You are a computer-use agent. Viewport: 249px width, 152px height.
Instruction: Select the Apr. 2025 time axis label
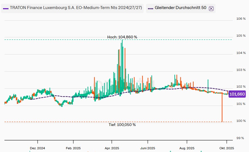coord(112,148)
